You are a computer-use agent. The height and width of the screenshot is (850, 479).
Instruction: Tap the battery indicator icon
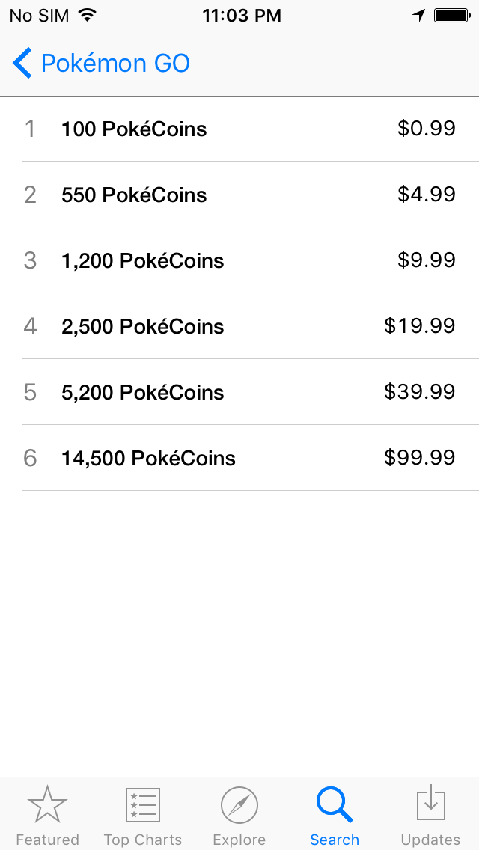(452, 15)
